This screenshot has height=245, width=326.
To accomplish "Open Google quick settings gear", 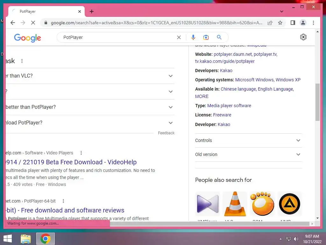I will coord(303,37).
